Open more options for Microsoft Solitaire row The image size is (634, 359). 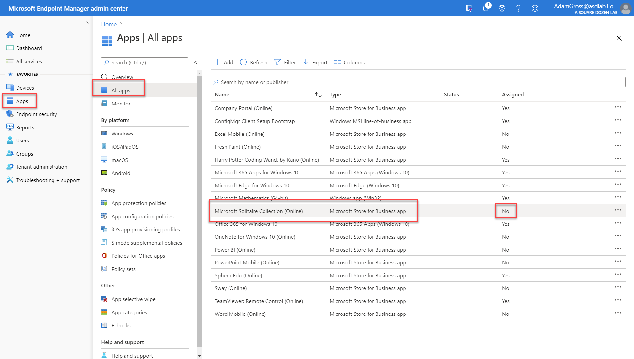point(618,210)
